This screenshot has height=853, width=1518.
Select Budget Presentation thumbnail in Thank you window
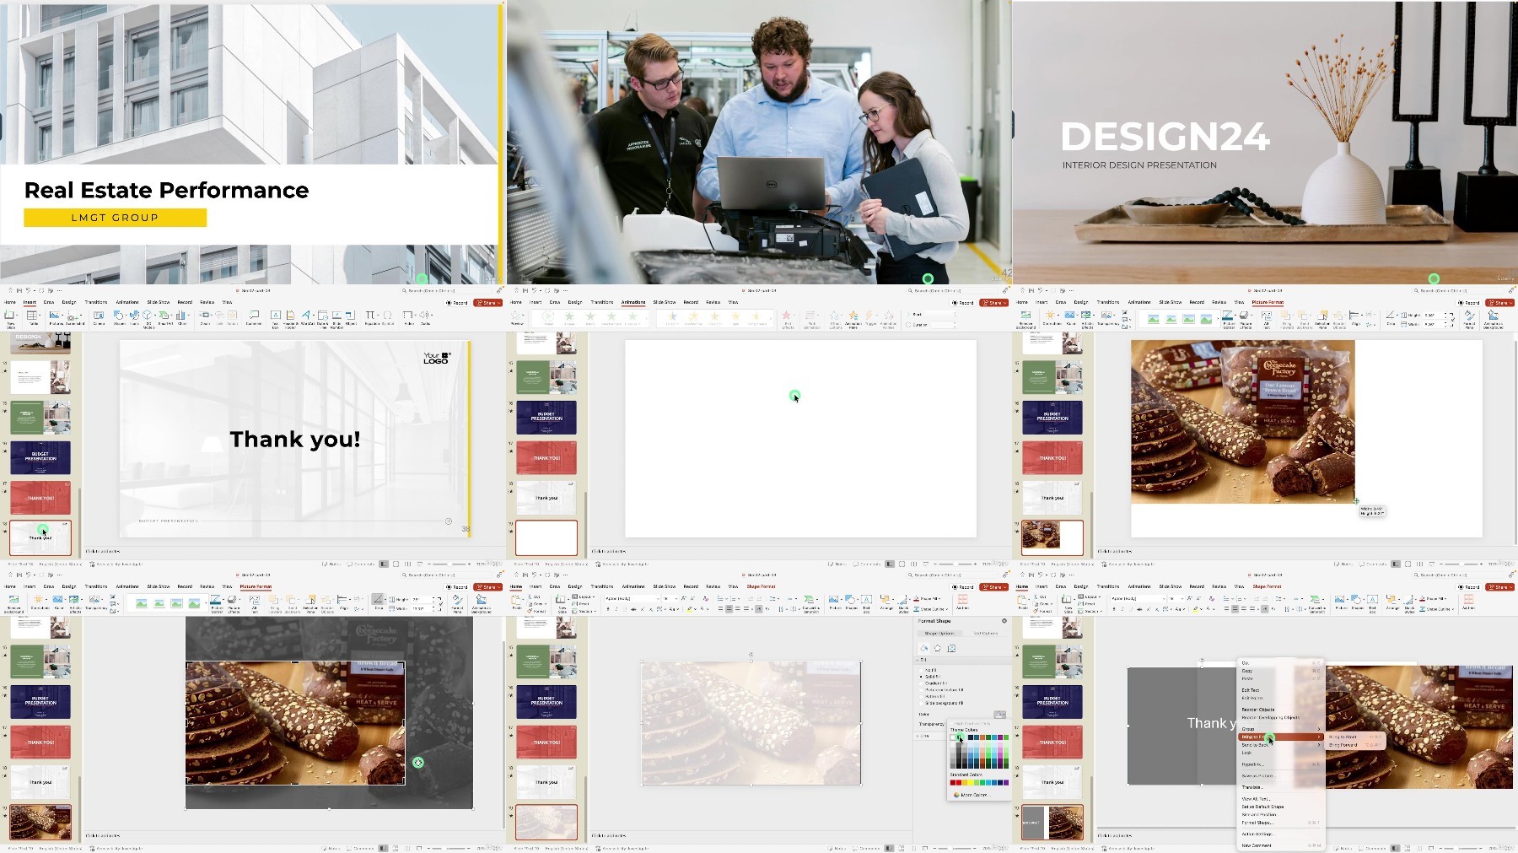coord(40,456)
